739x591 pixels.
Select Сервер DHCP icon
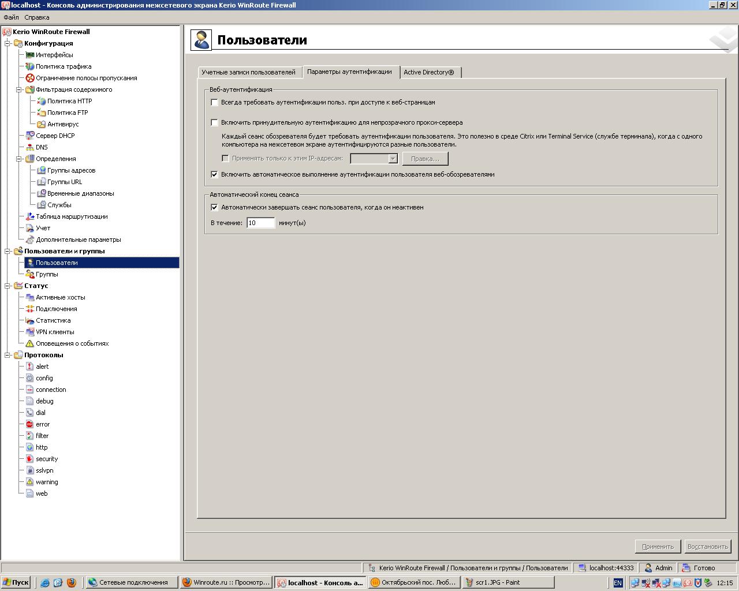pos(30,136)
